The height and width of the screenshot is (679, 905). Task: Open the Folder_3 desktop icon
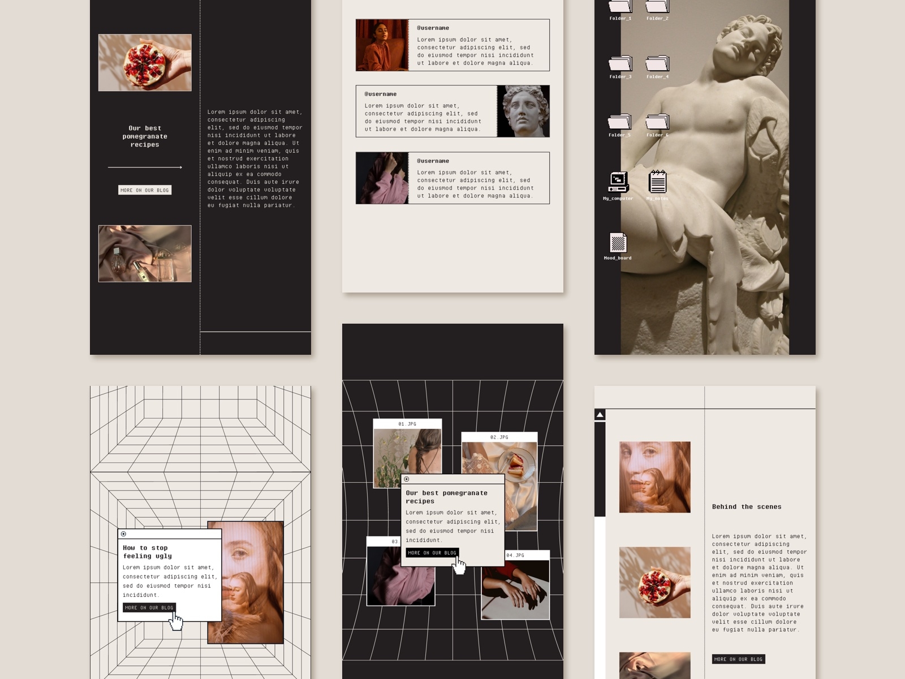[620, 63]
